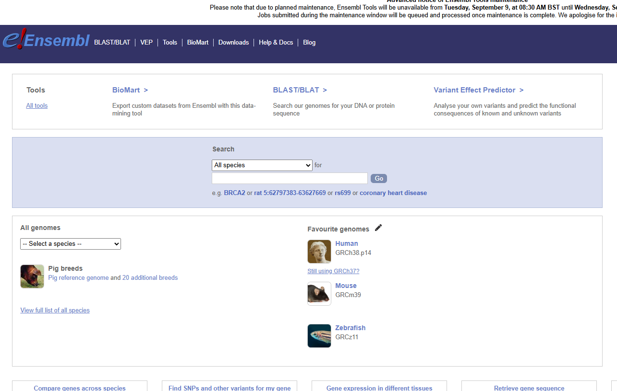Focus the search text input field

(290, 178)
